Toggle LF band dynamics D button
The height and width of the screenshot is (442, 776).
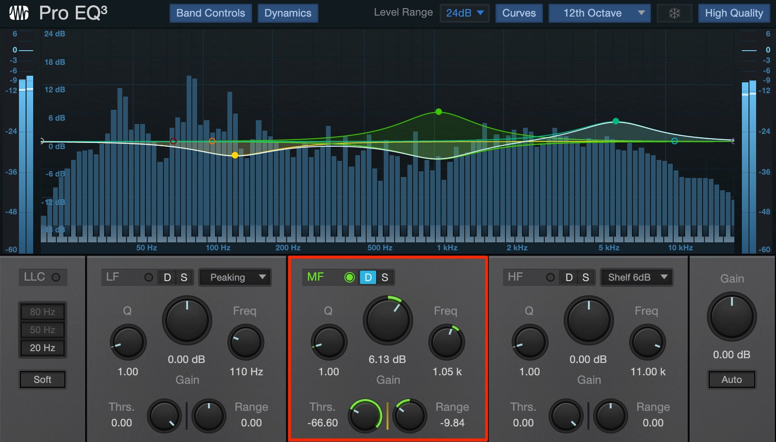click(x=167, y=277)
